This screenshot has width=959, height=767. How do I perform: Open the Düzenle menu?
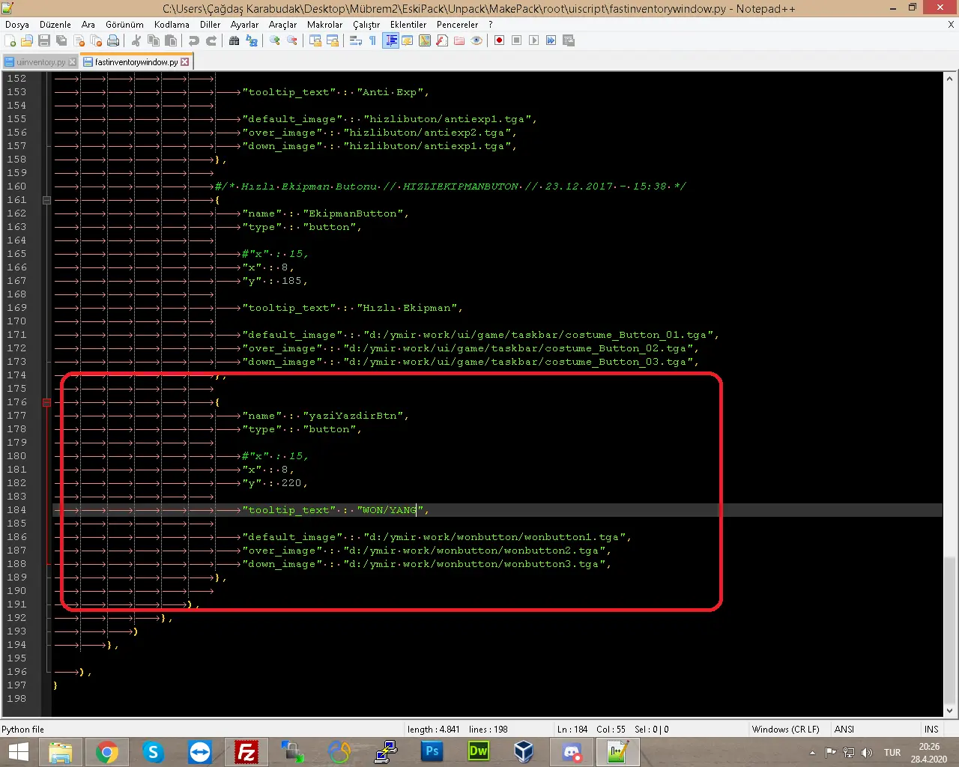pos(55,25)
